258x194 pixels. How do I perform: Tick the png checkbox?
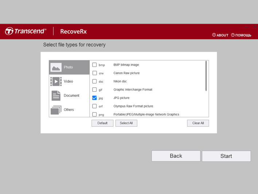(x=94, y=114)
